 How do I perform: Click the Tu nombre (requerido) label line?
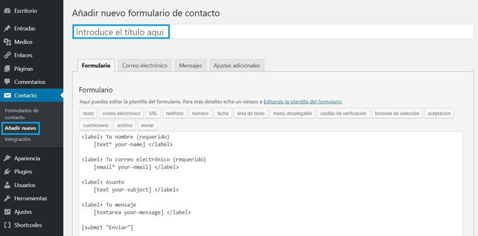click(126, 137)
